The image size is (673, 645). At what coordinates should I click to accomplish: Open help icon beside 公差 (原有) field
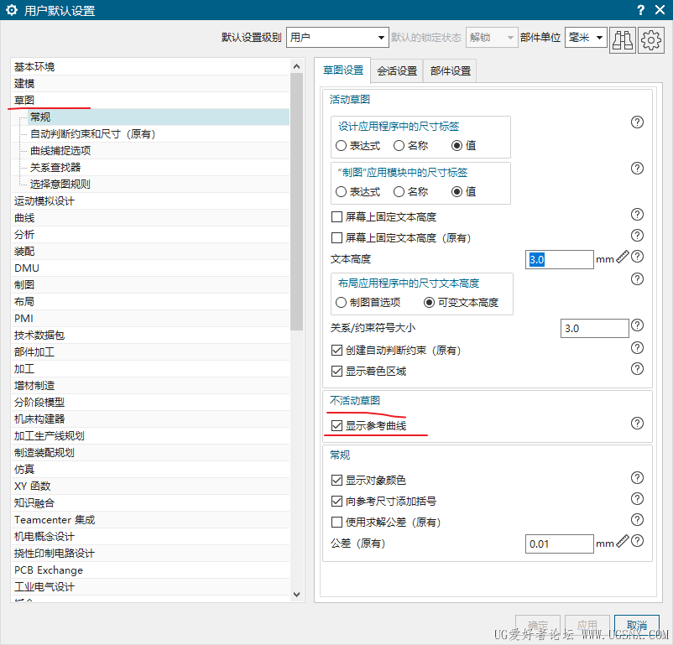coord(638,541)
